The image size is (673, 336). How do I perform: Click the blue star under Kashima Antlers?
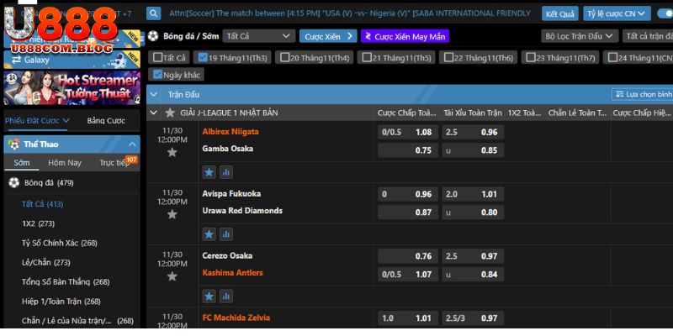point(209,297)
